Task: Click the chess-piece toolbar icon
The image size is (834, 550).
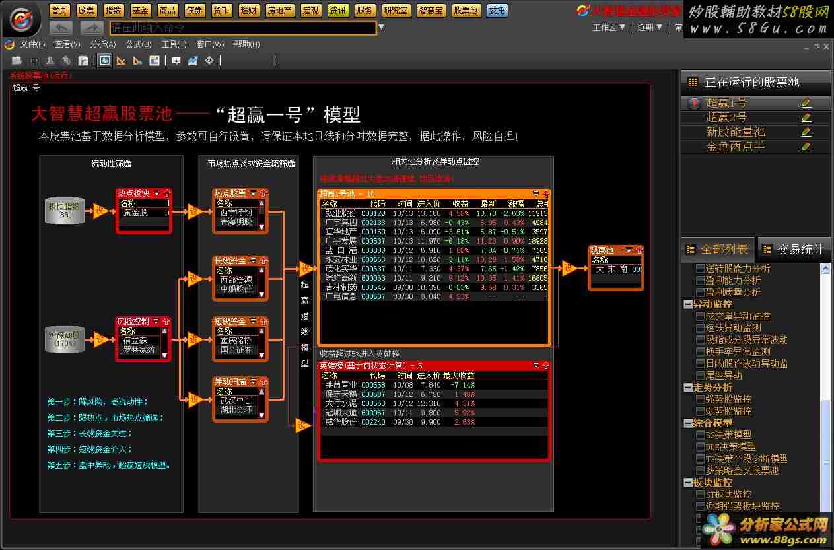Action: tap(50, 61)
